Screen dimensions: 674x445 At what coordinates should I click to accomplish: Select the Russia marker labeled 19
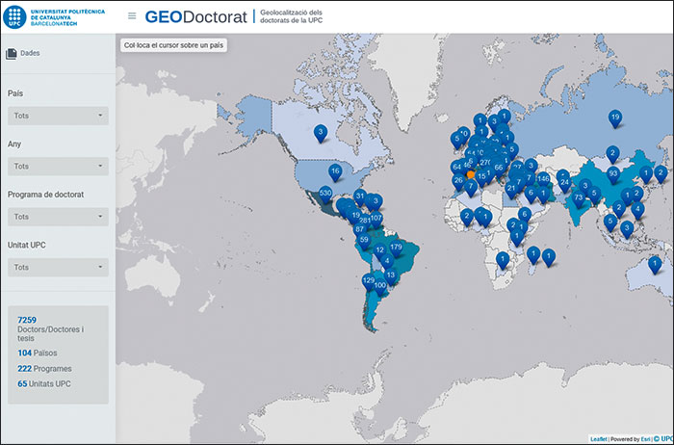click(x=615, y=118)
